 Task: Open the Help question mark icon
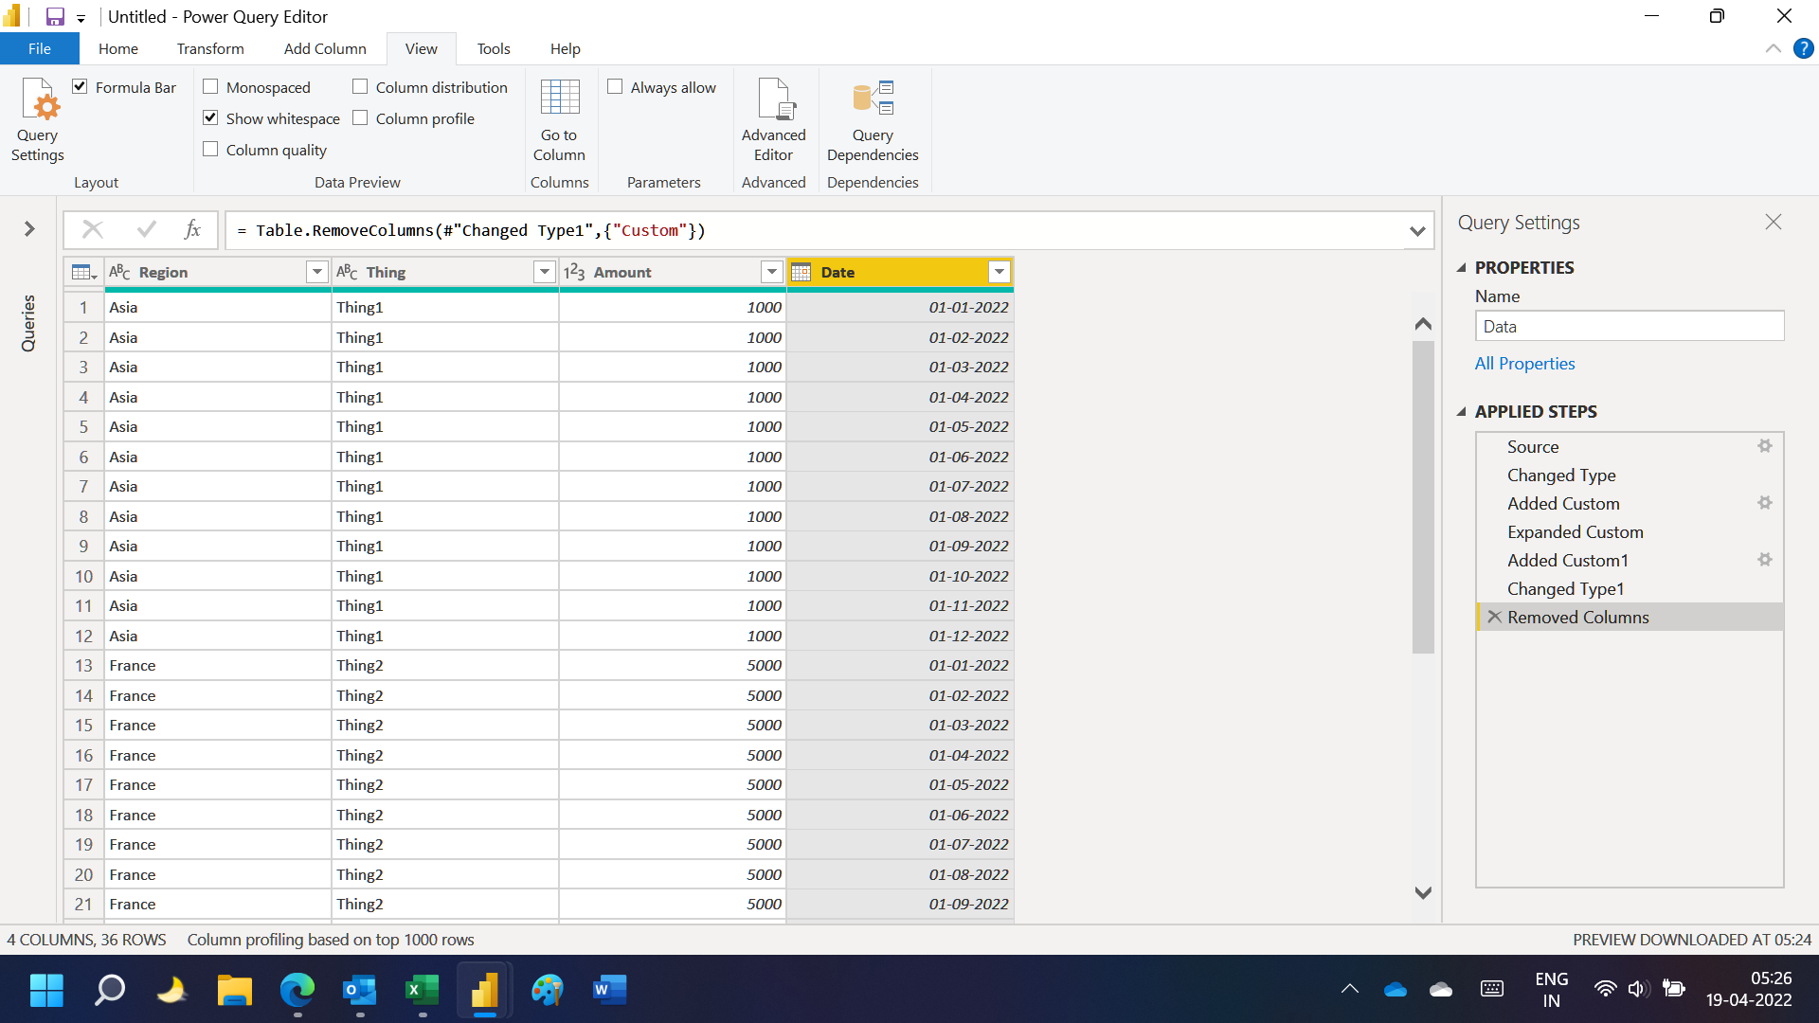(1804, 48)
